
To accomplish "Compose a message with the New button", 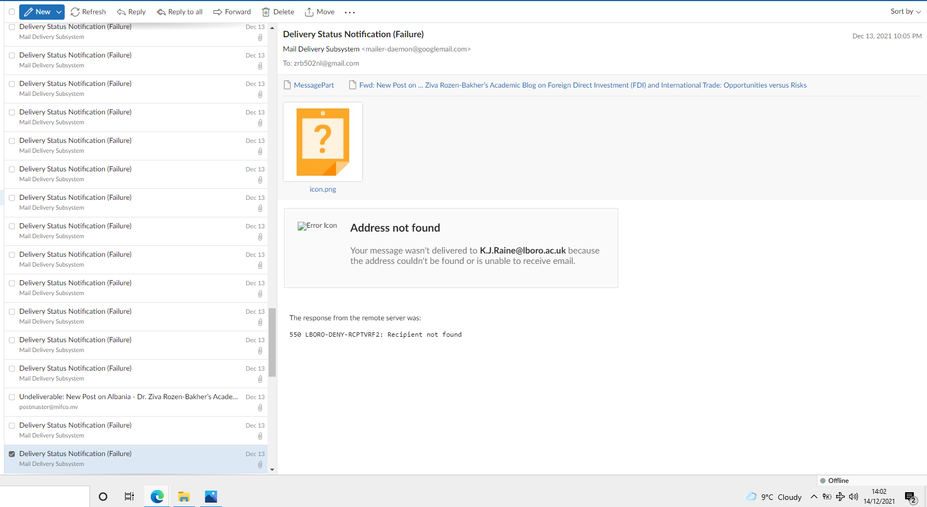I will tap(37, 11).
